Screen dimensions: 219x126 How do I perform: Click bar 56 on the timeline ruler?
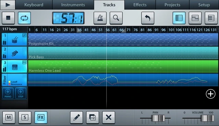108,30
